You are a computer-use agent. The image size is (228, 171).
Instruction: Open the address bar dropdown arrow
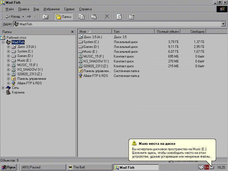tap(223, 24)
